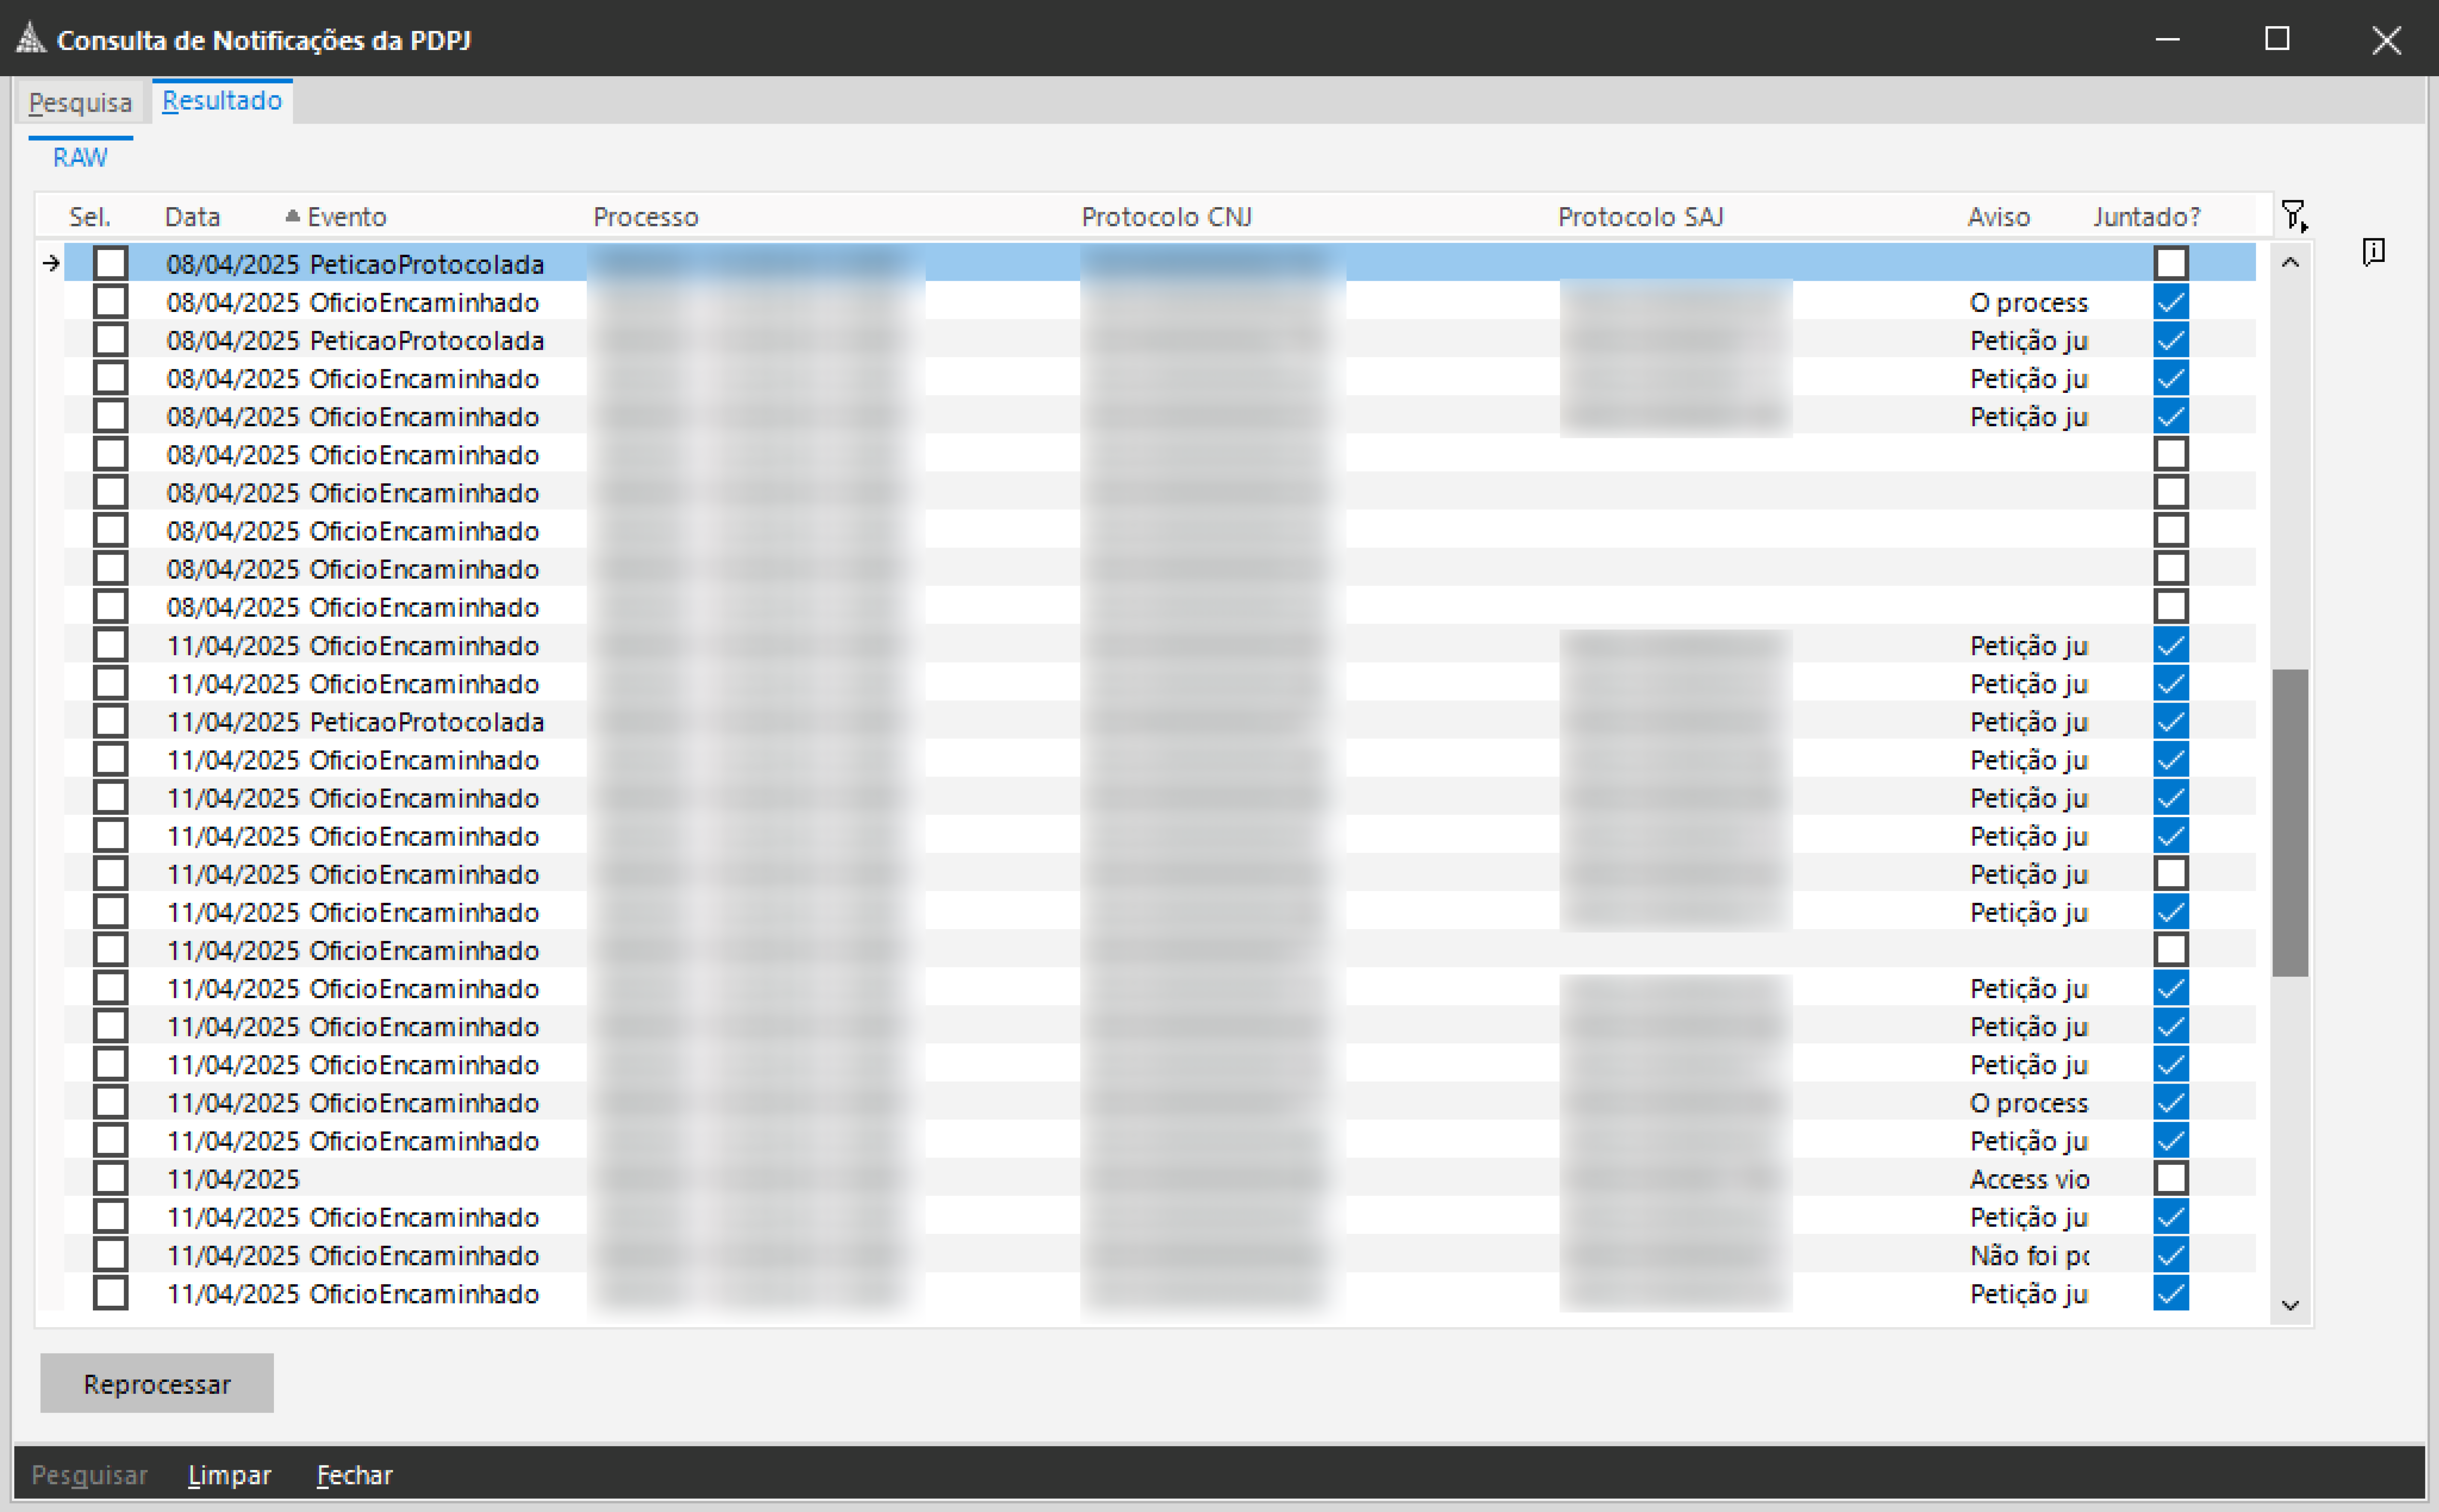Click the scrollbar down arrow

click(2290, 1305)
